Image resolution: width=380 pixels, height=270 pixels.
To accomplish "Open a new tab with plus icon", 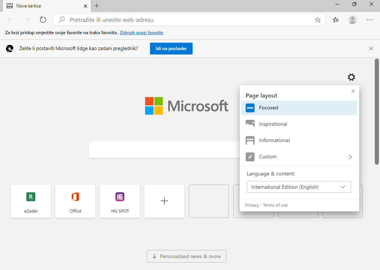I will (97, 6).
